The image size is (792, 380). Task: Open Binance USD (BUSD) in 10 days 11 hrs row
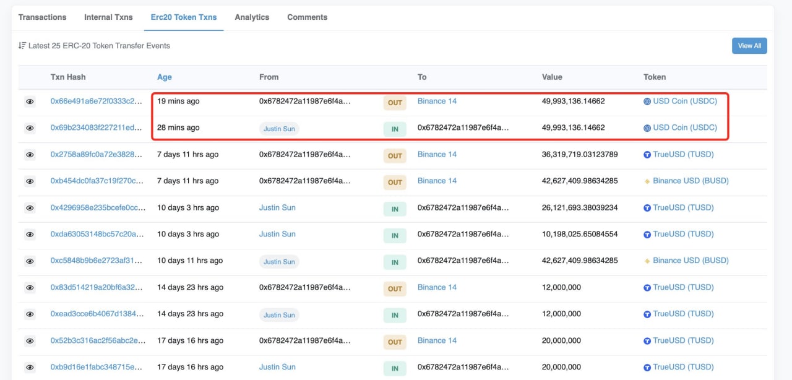(691, 261)
